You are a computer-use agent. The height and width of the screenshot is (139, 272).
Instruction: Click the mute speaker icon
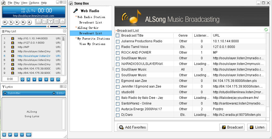point(49,26)
